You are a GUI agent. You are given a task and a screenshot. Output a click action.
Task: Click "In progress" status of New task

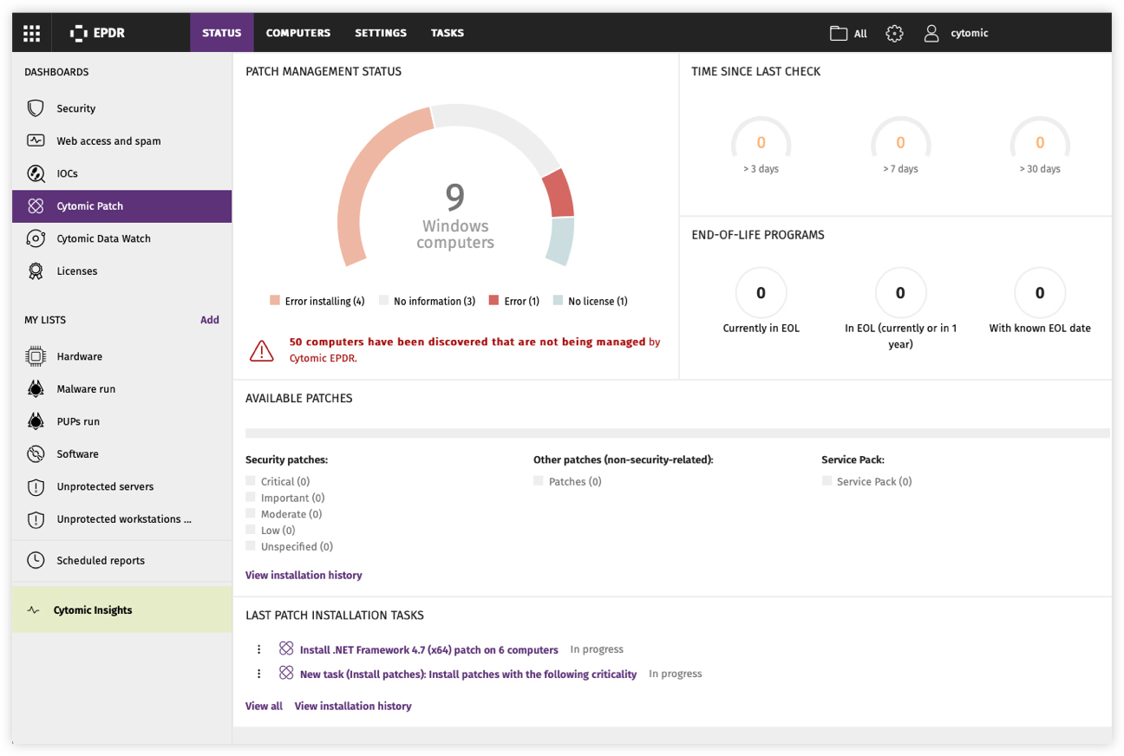click(676, 674)
